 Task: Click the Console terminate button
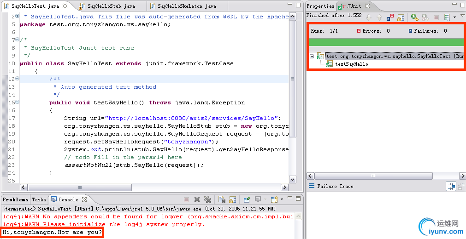186,199
